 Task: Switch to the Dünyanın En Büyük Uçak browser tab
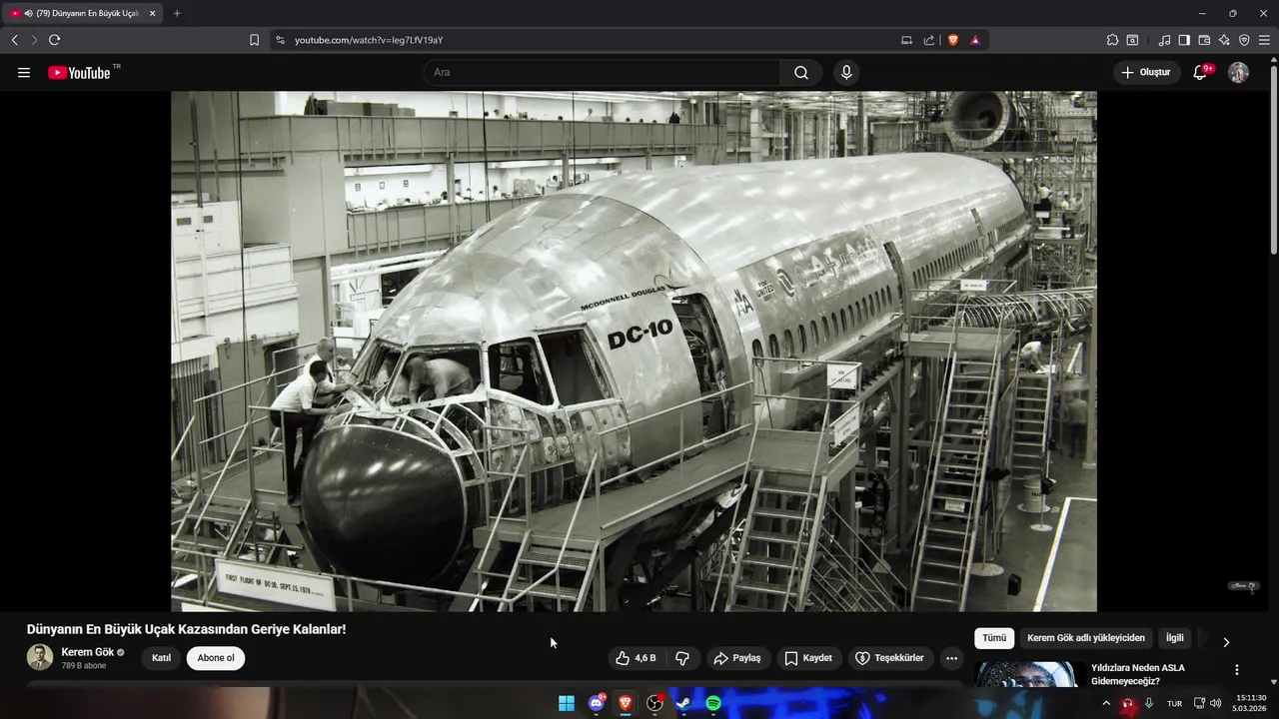point(82,13)
